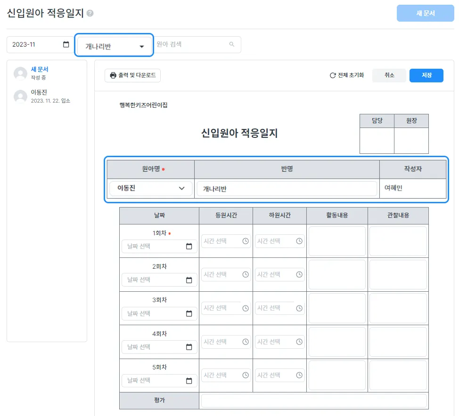This screenshot has width=459, height=416.
Task: Click the magnifier icon in child search
Action: (232, 44)
